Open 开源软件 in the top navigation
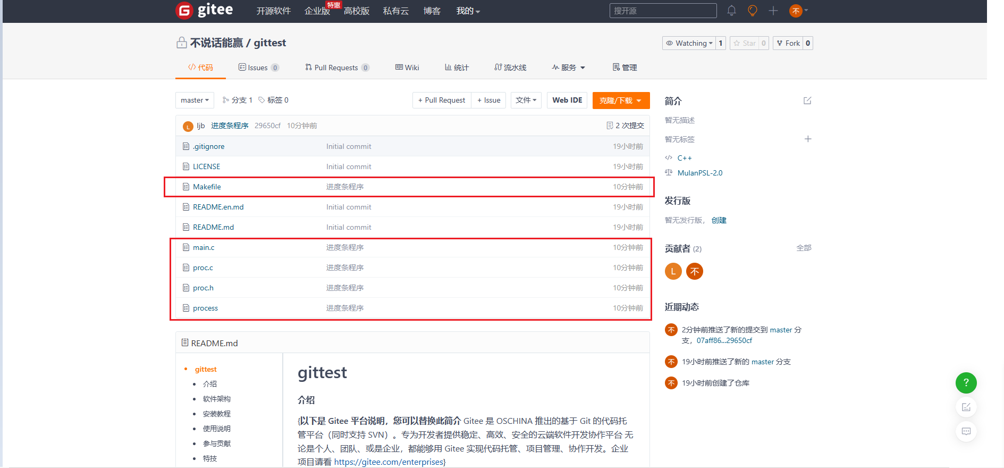This screenshot has height=468, width=1004. tap(274, 11)
